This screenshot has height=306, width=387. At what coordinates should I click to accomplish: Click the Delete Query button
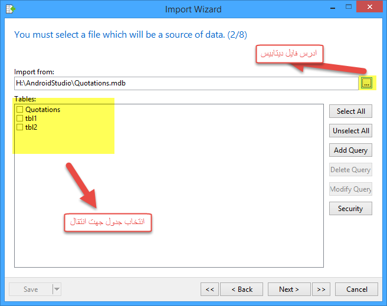tap(350, 170)
